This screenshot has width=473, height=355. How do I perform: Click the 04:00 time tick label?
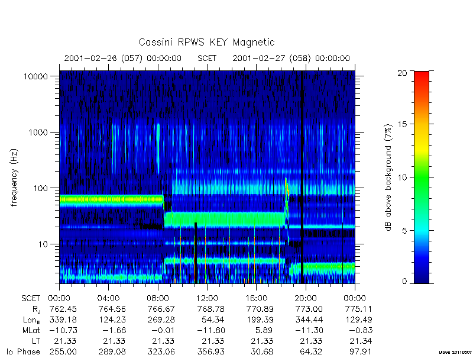[108, 299]
